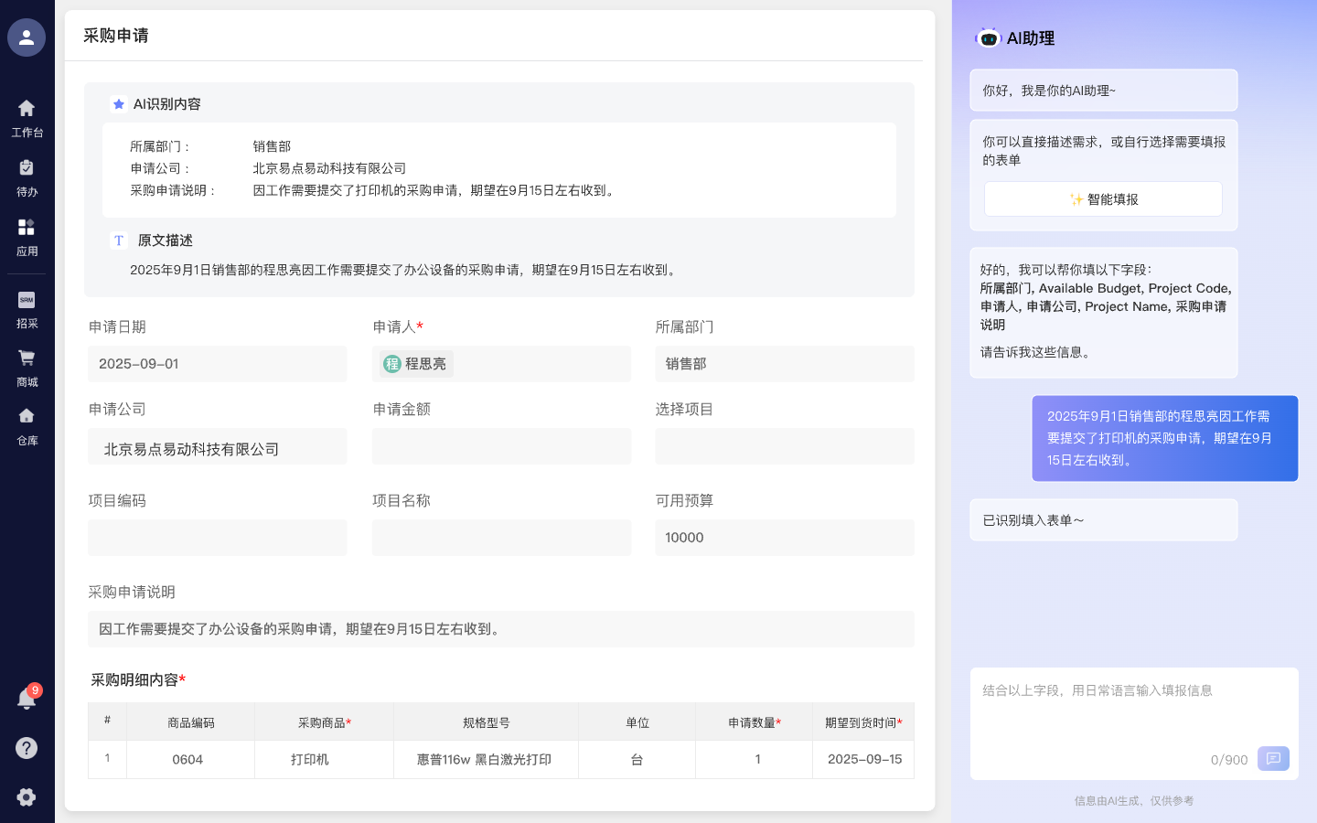Open date picker for 期望到货时间 cell
The height and width of the screenshot is (823, 1317).
click(862, 760)
